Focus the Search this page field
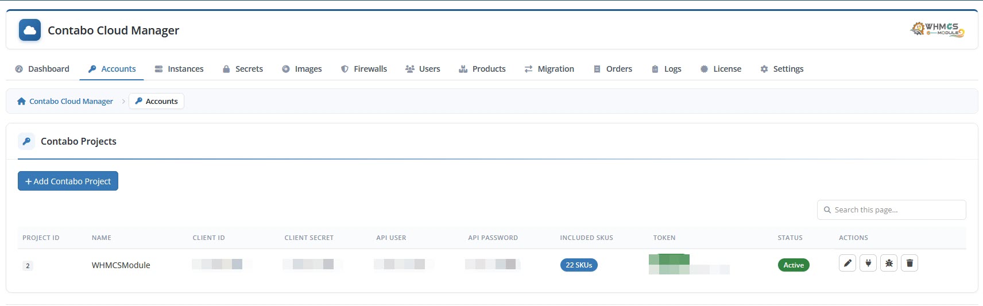Image resolution: width=983 pixels, height=306 pixels. [891, 210]
